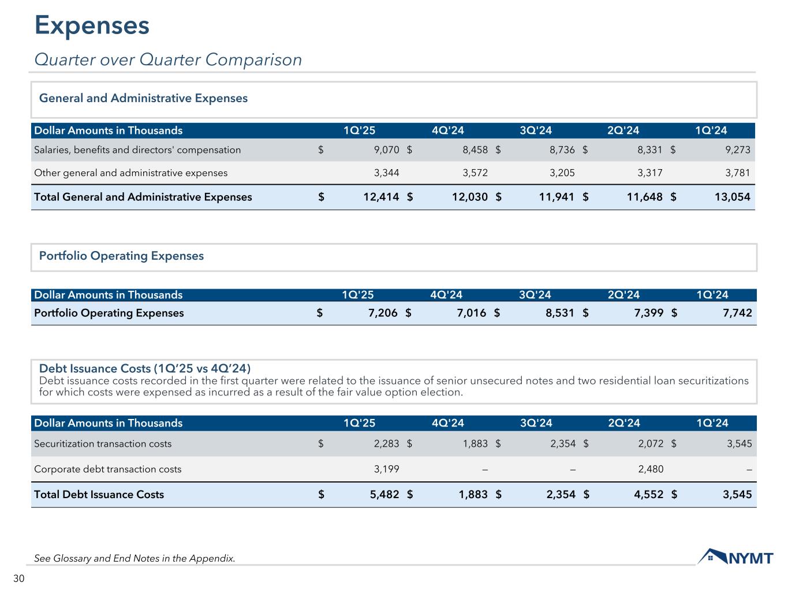
Task: Click the 13,054 total for 1Q'24
Action: [731, 197]
